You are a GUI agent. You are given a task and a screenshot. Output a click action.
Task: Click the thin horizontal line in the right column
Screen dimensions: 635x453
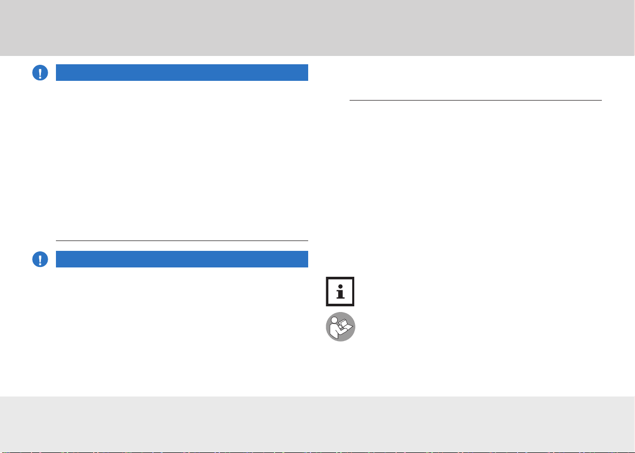click(475, 100)
